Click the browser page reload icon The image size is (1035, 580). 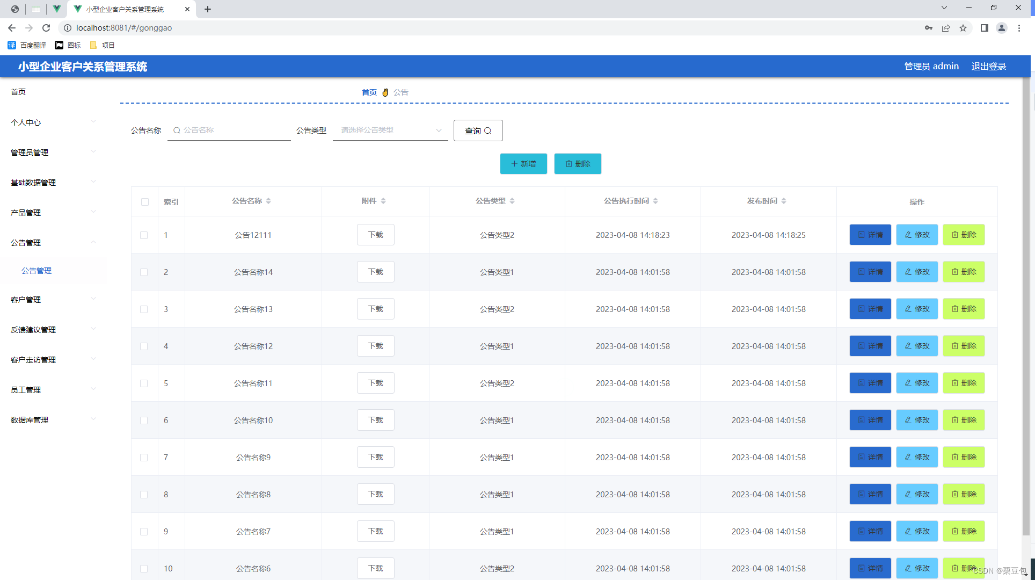[46, 28]
